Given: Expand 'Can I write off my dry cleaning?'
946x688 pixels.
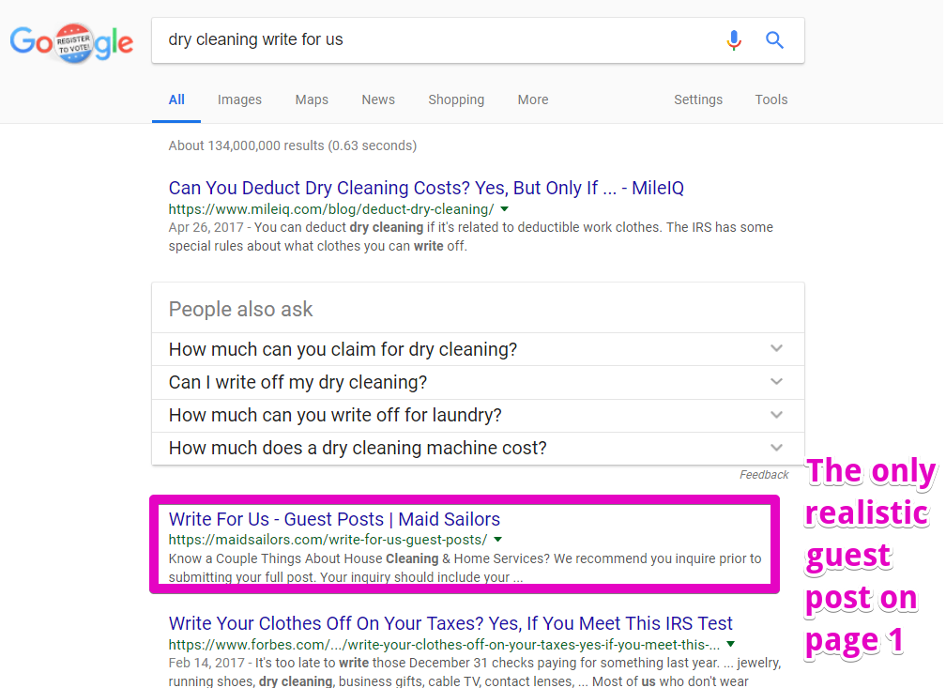Looking at the screenshot, I should (478, 383).
